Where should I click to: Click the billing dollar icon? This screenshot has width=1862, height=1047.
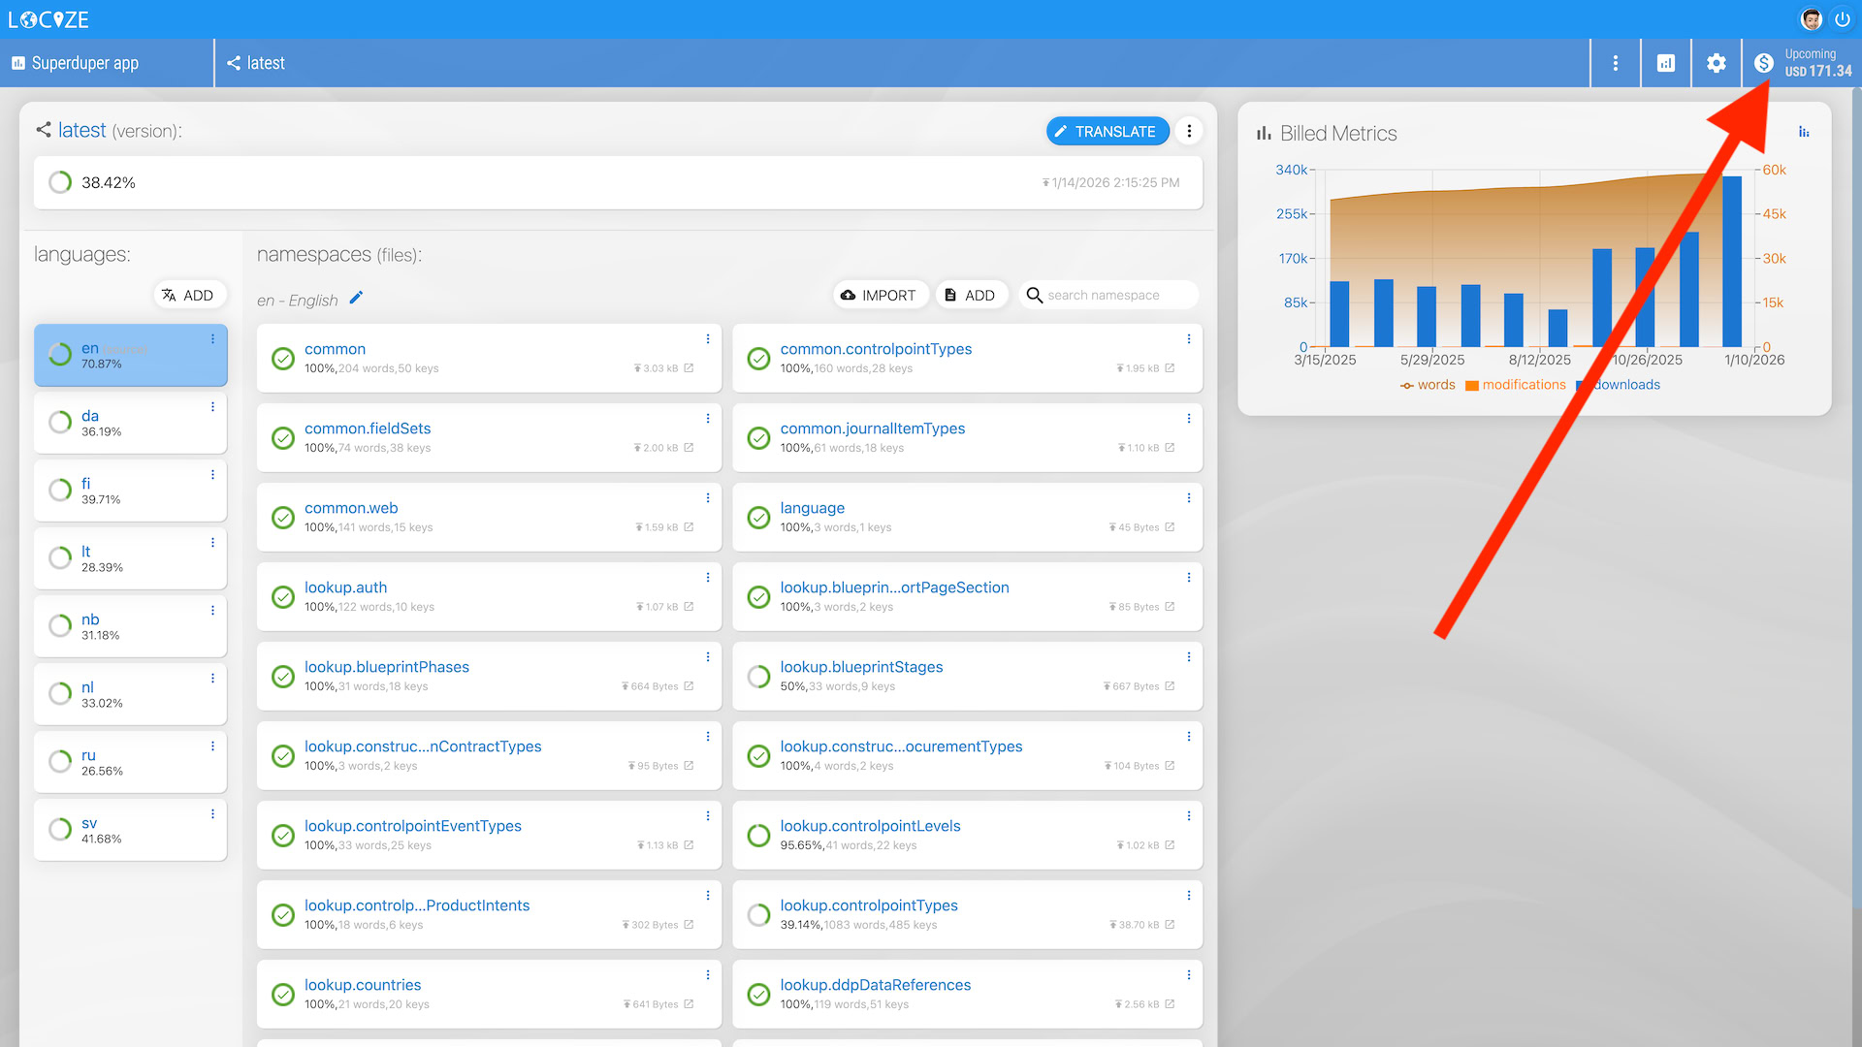pyautogui.click(x=1764, y=63)
